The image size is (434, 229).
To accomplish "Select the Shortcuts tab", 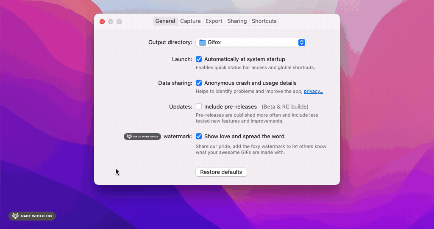I will click(x=264, y=21).
